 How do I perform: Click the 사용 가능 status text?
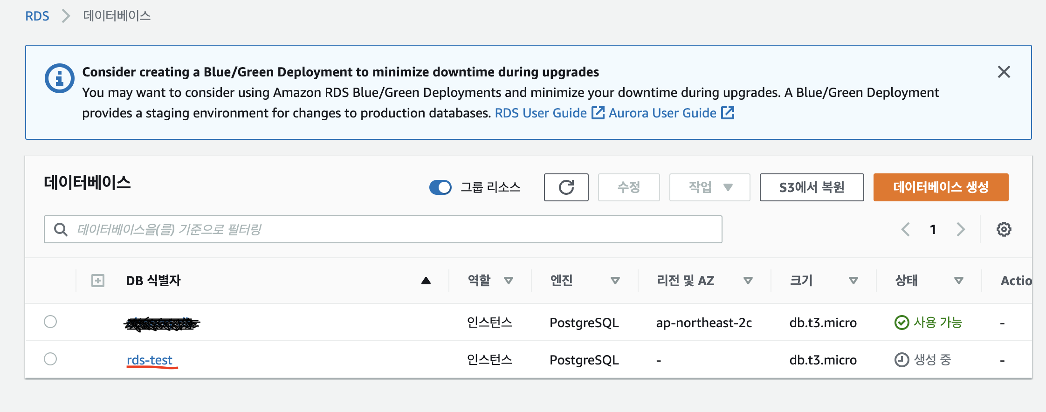[x=938, y=323]
